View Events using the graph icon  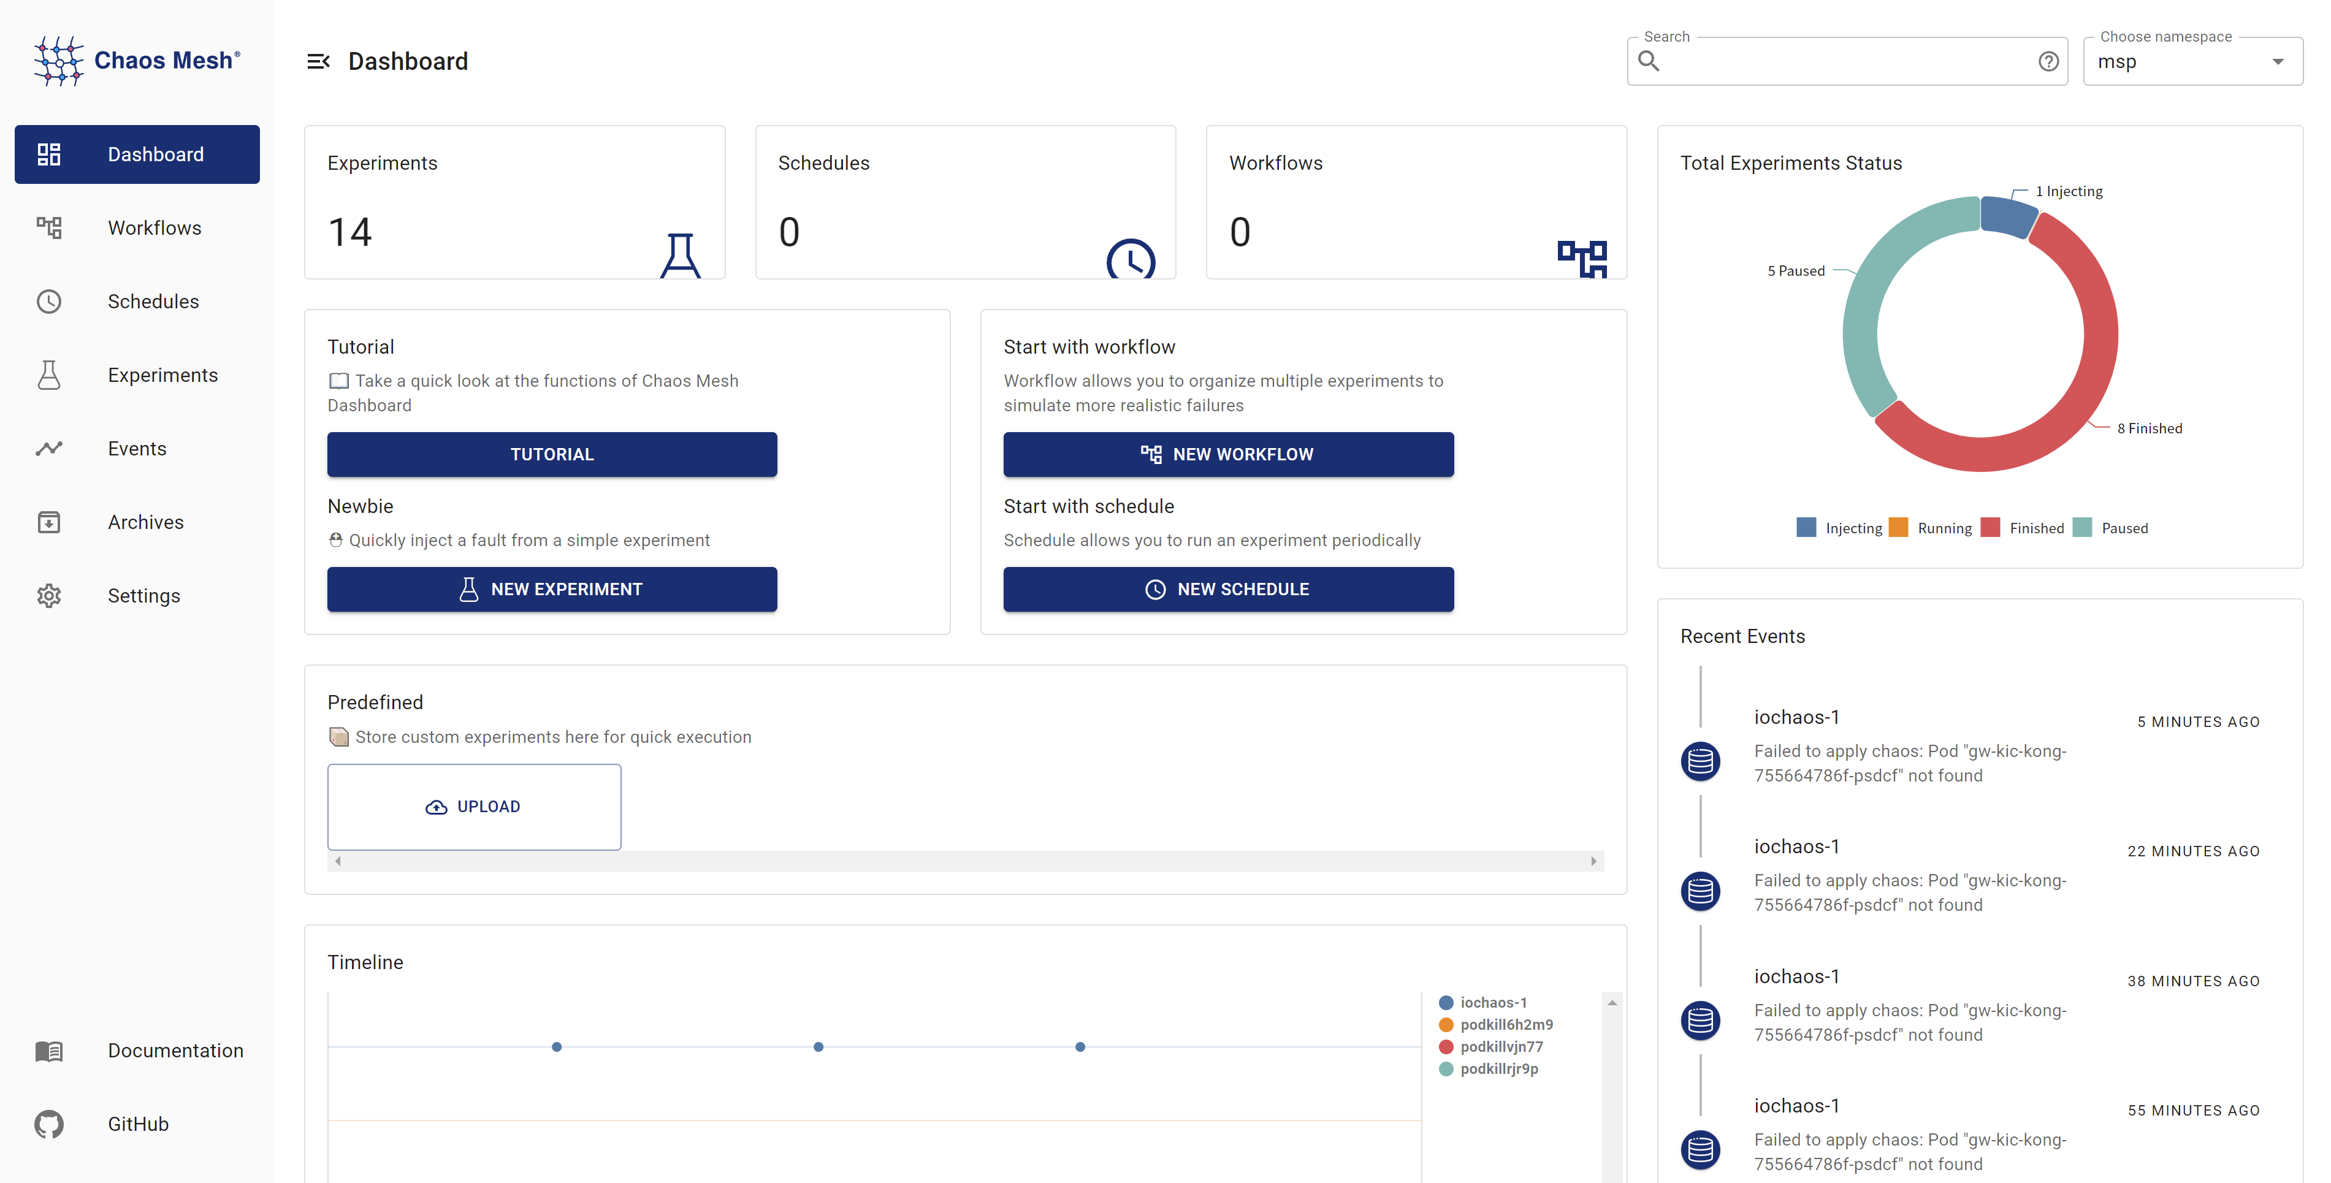click(49, 447)
